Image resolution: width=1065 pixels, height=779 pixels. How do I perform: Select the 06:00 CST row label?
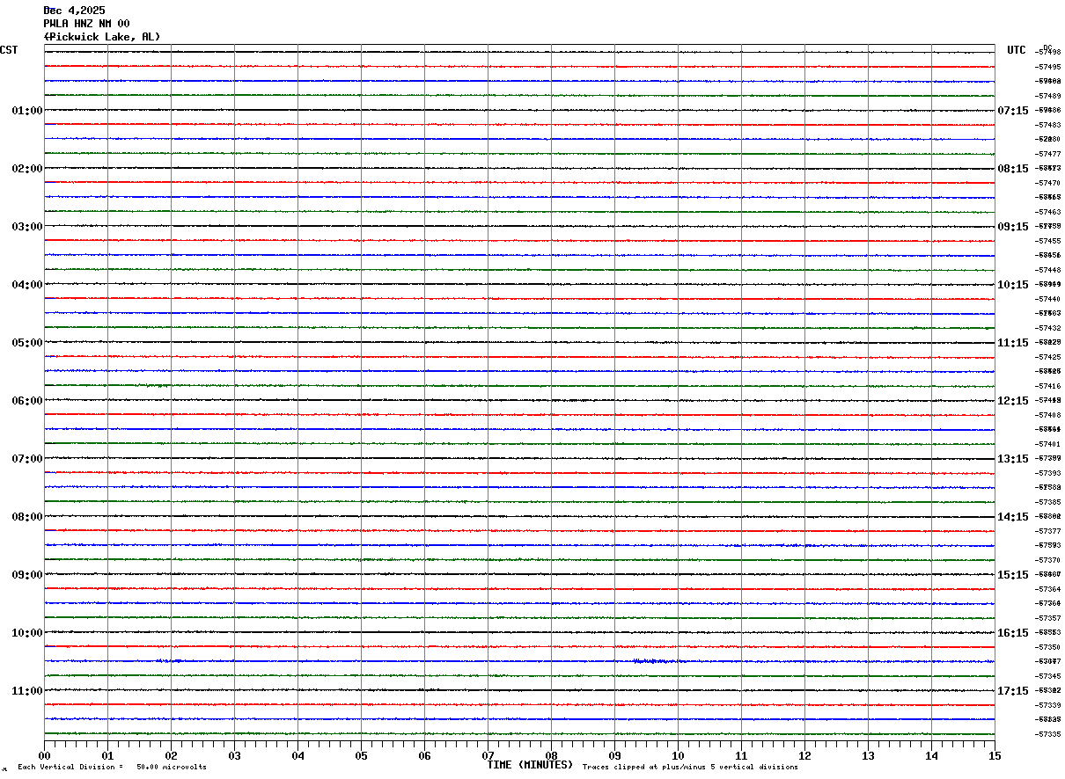coord(27,401)
